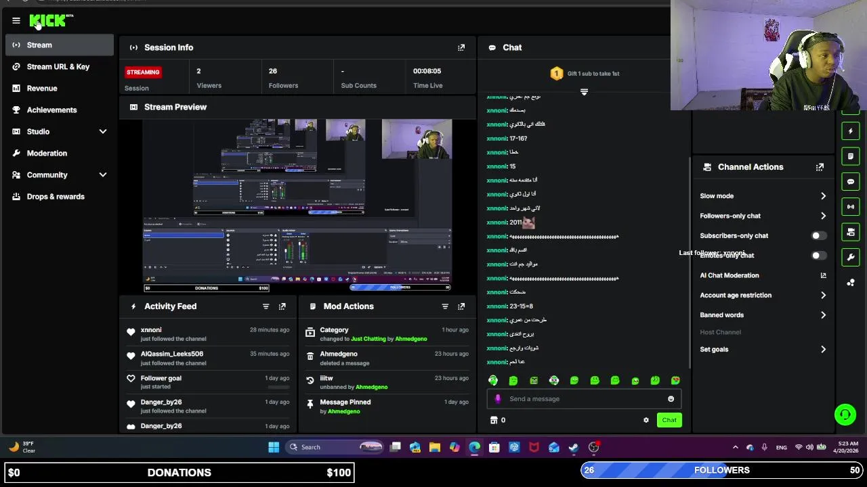Click the green Chat send button
This screenshot has width=867, height=487.
point(669,420)
